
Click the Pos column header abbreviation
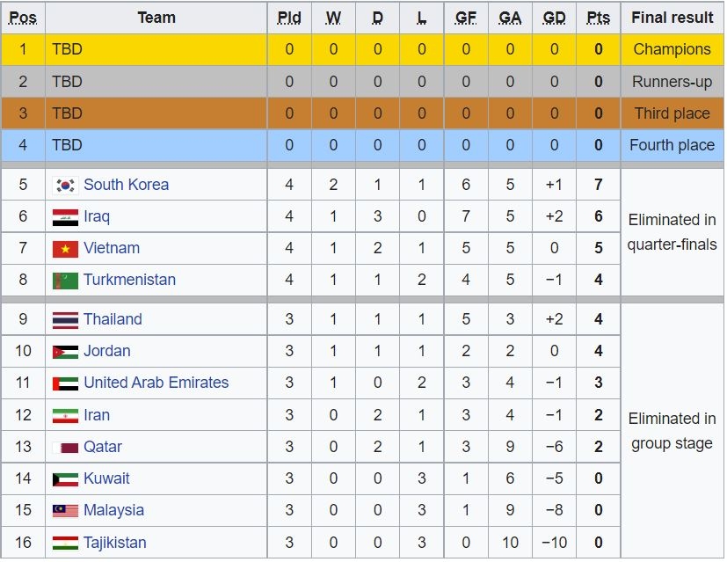(23, 18)
